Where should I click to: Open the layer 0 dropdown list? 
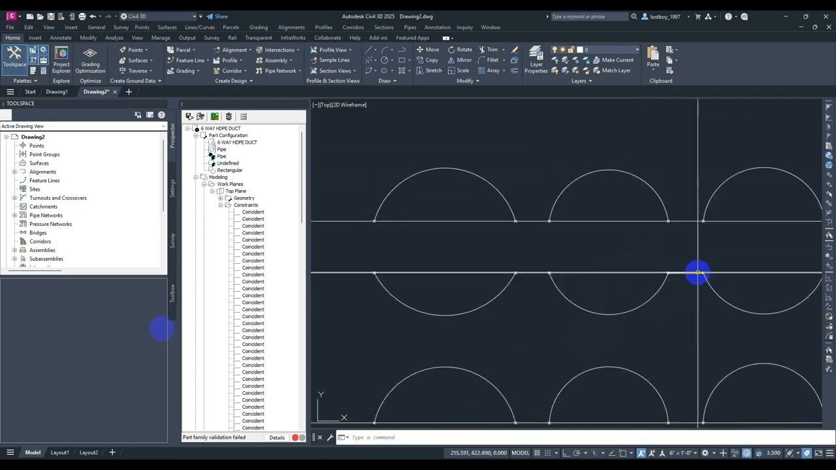[637, 50]
